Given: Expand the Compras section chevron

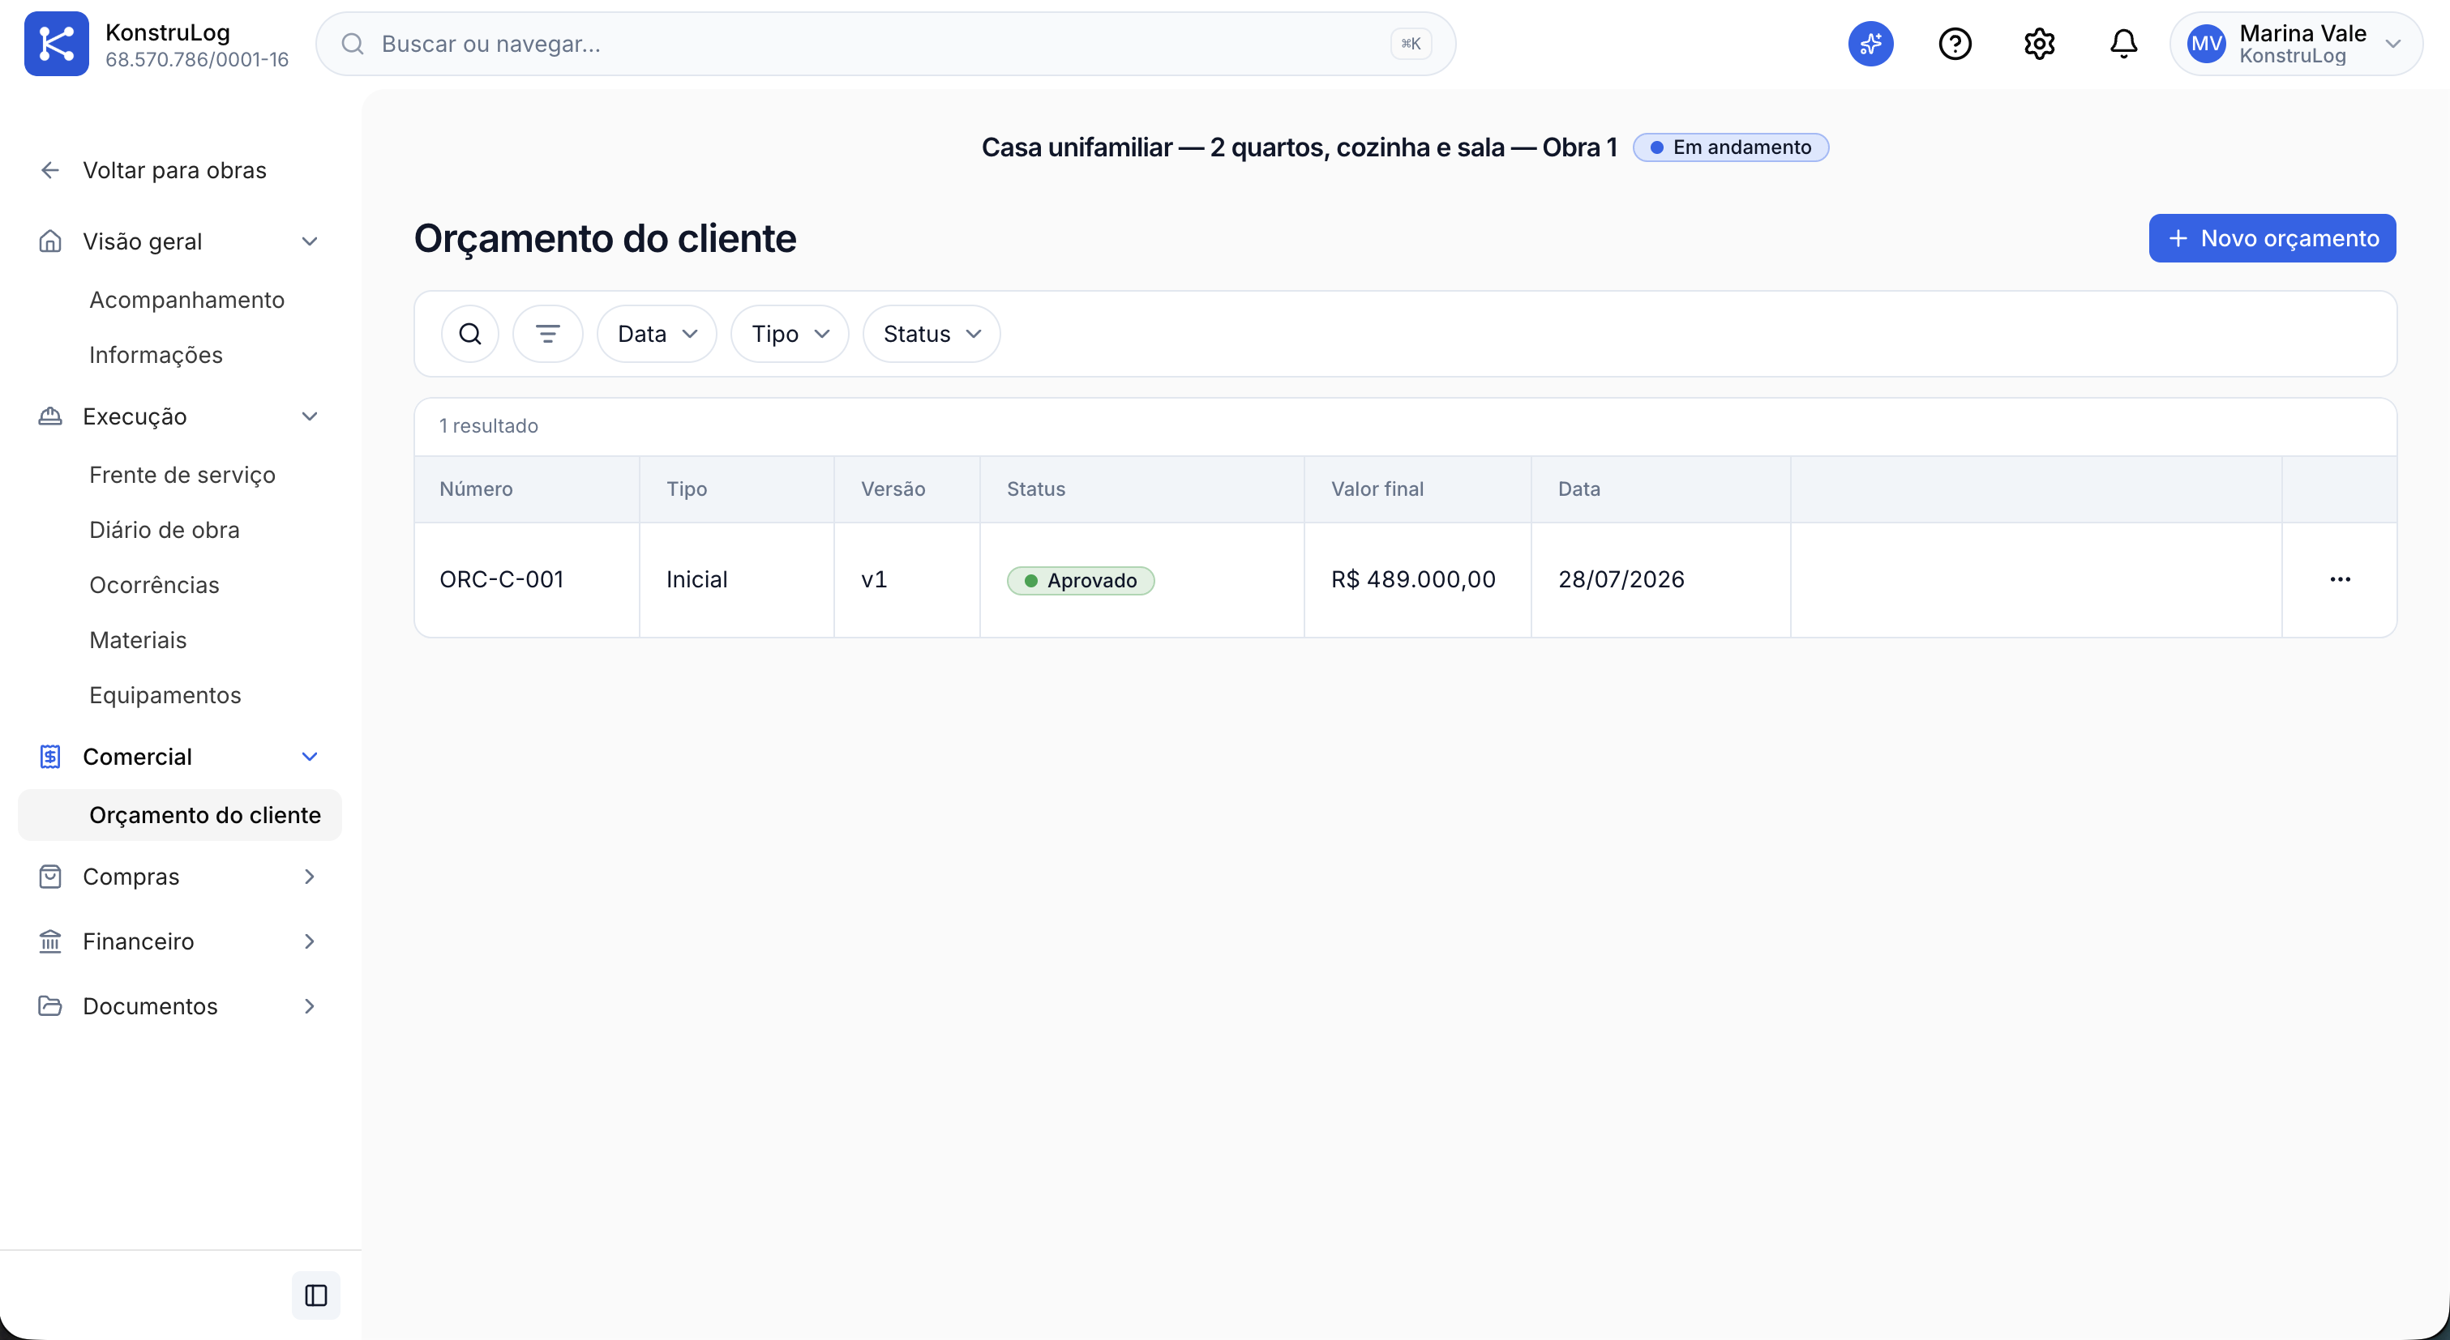Looking at the screenshot, I should (309, 877).
